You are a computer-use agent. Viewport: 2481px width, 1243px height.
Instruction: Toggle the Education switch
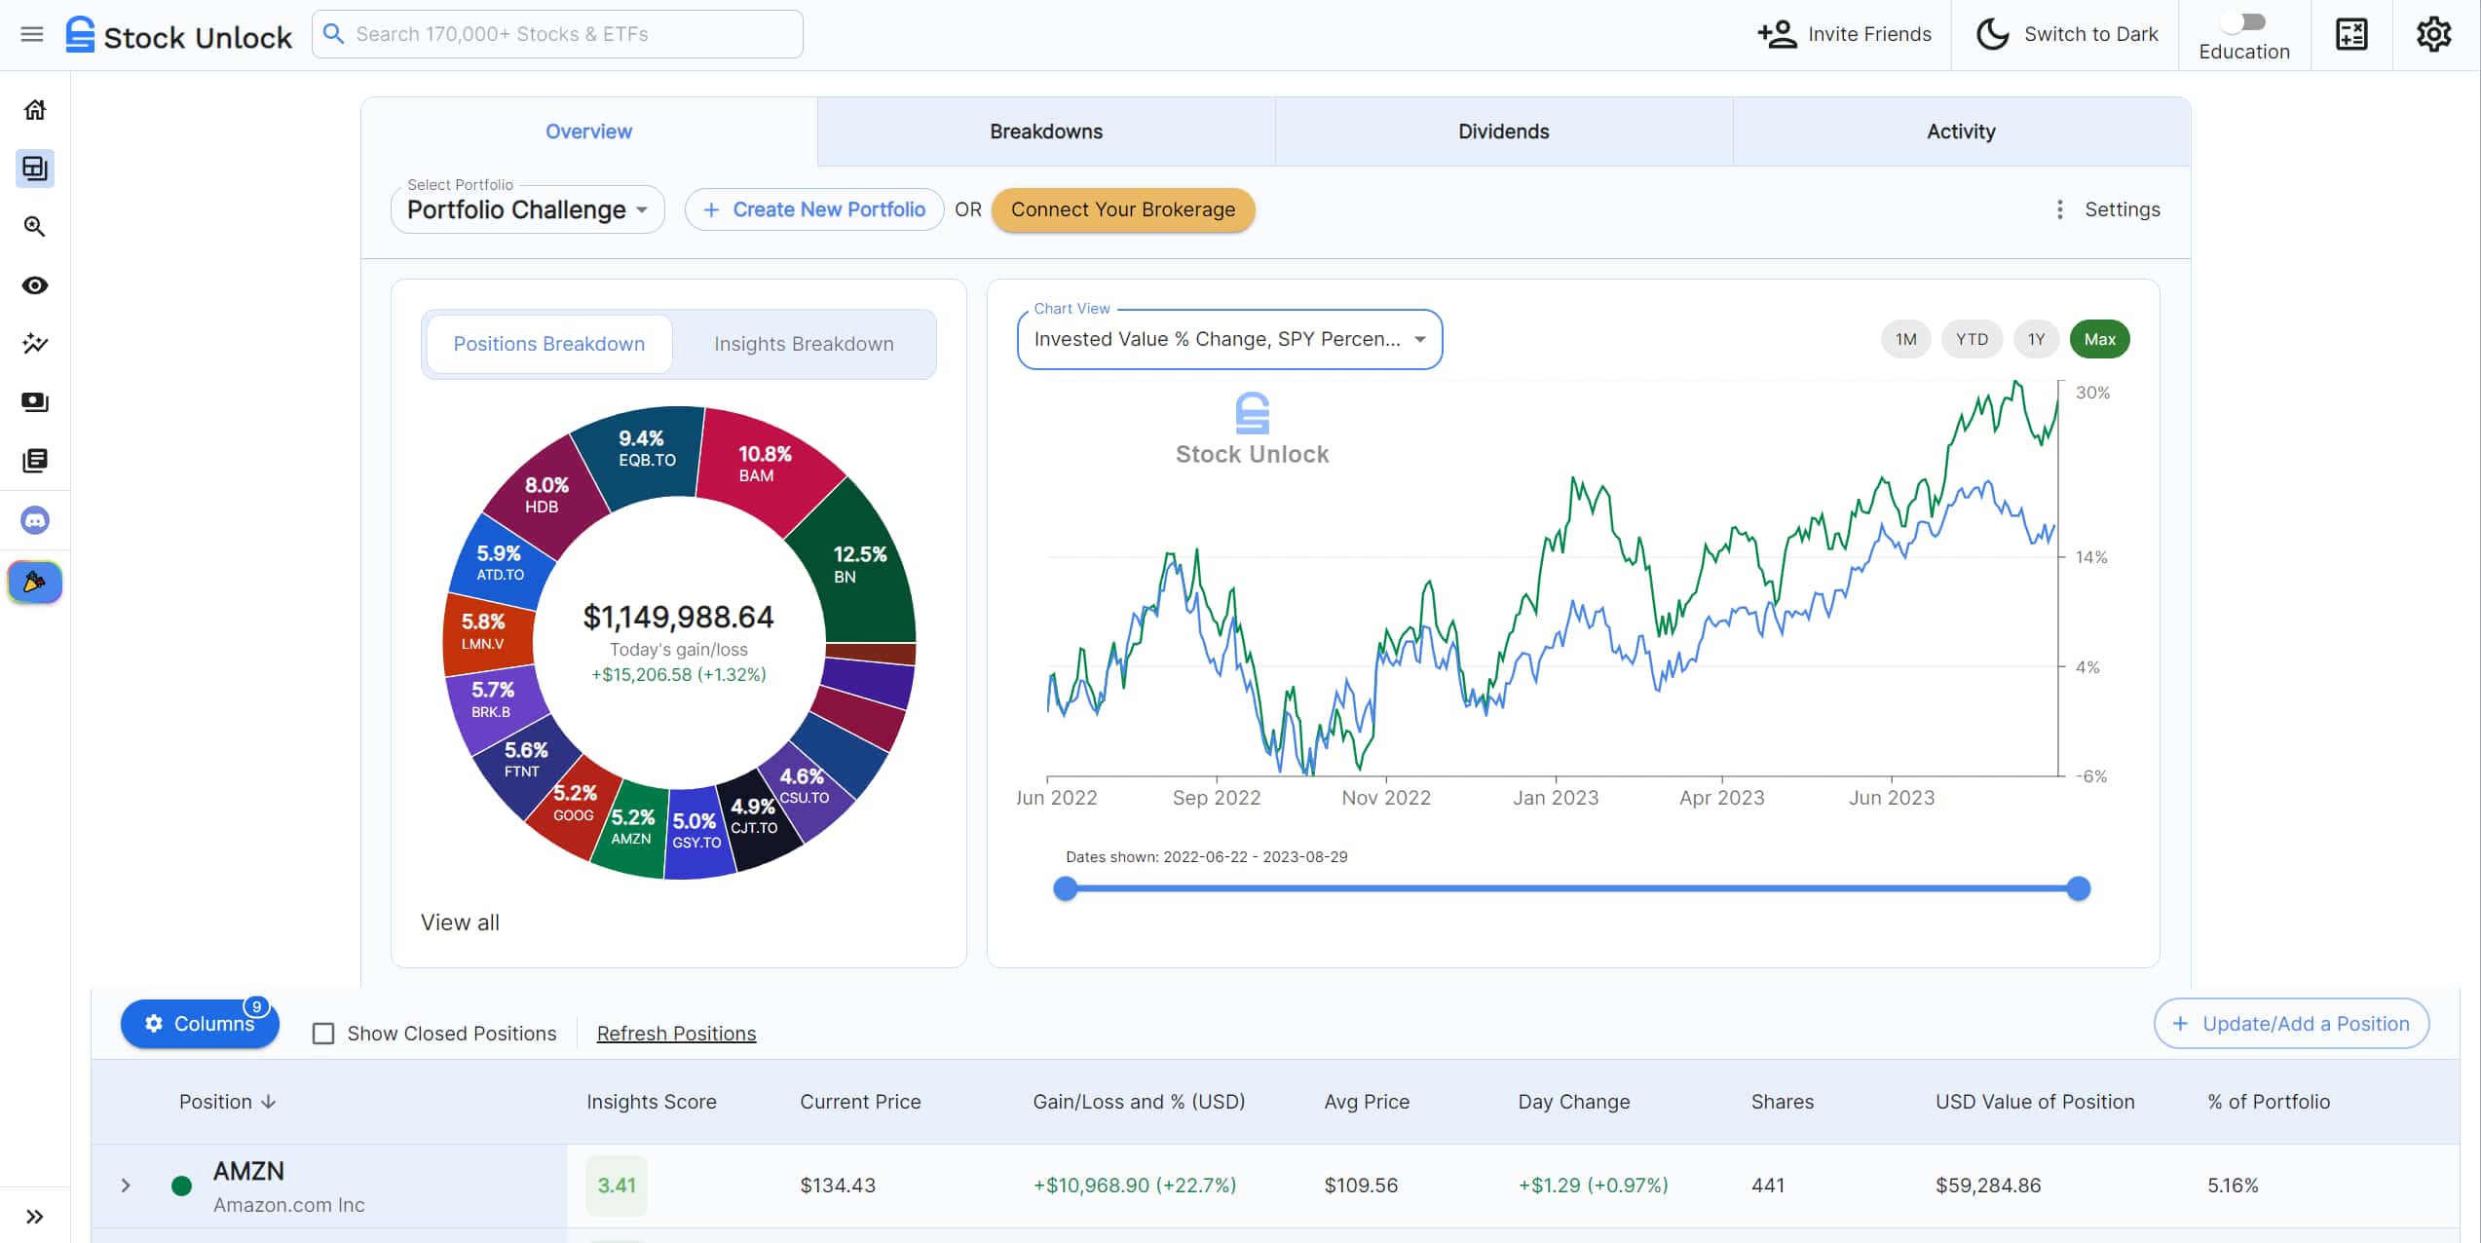tap(2243, 22)
